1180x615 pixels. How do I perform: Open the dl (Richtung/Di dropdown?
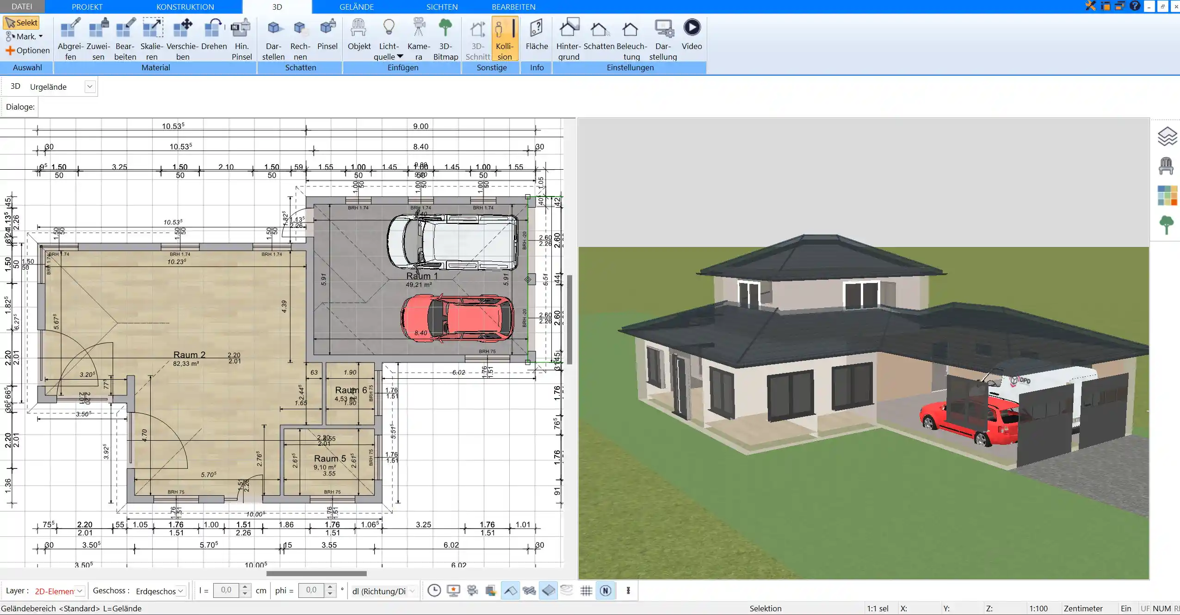point(412,591)
